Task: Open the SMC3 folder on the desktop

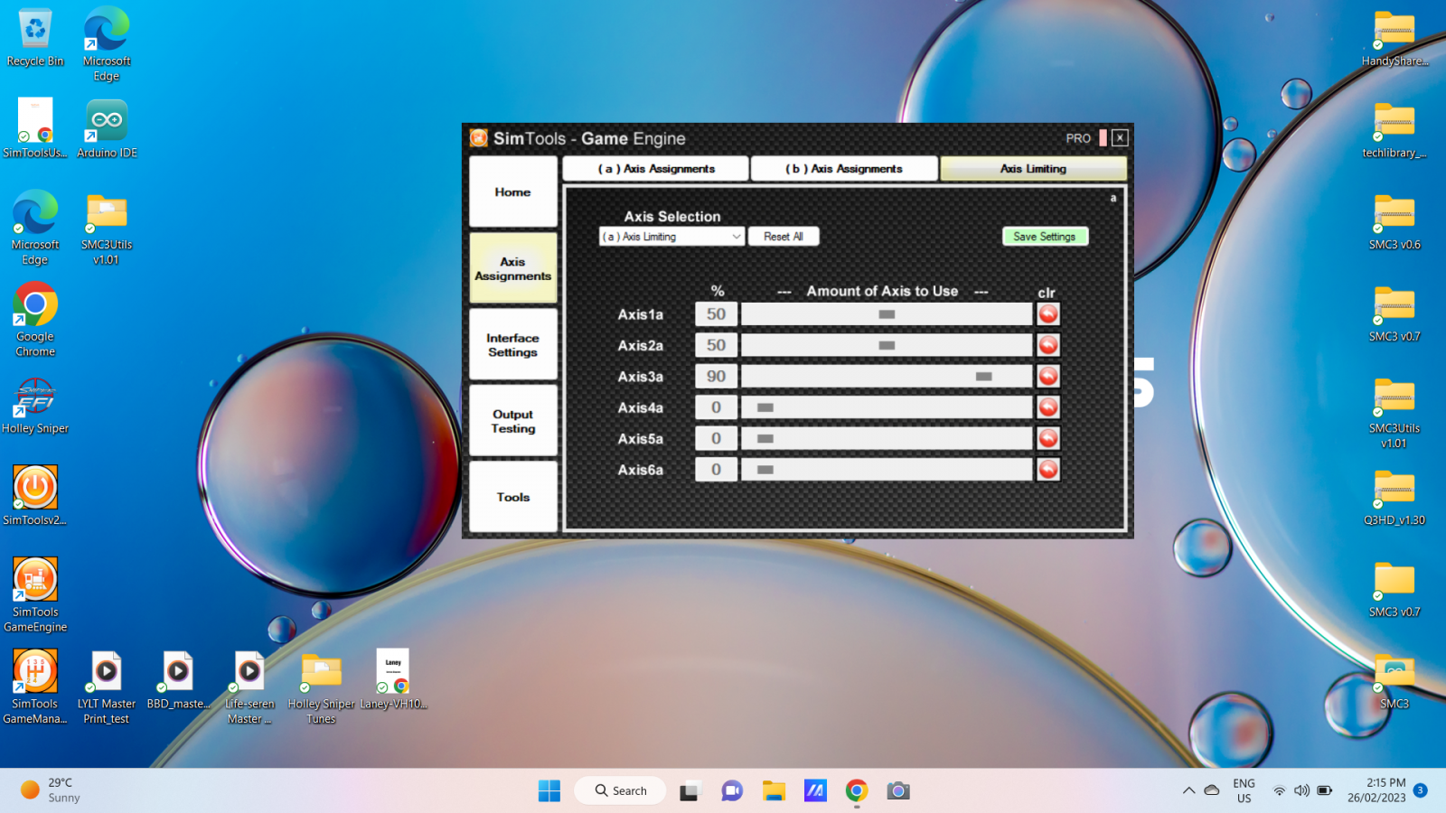Action: pos(1394,682)
